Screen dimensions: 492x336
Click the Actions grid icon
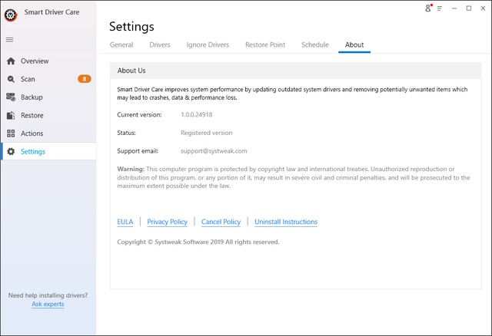[x=11, y=133]
